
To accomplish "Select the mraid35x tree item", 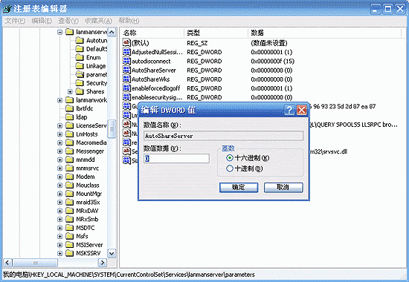I will (88, 203).
